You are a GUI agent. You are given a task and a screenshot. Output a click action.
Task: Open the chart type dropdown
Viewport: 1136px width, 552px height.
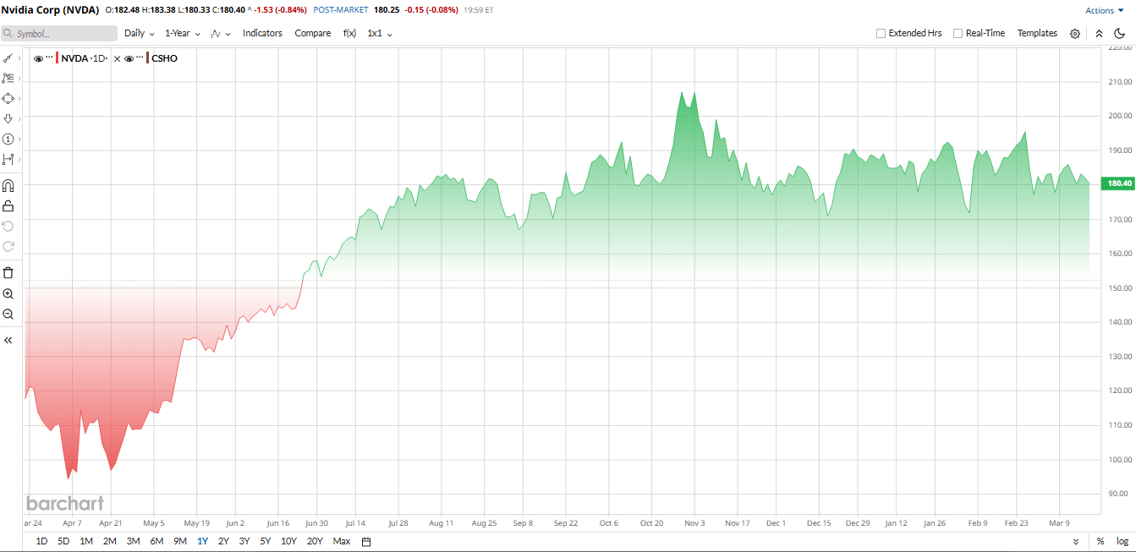tap(221, 34)
